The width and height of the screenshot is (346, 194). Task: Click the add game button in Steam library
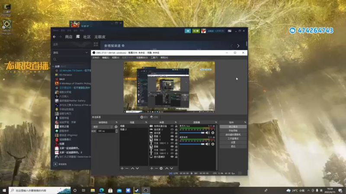[x=60, y=164]
